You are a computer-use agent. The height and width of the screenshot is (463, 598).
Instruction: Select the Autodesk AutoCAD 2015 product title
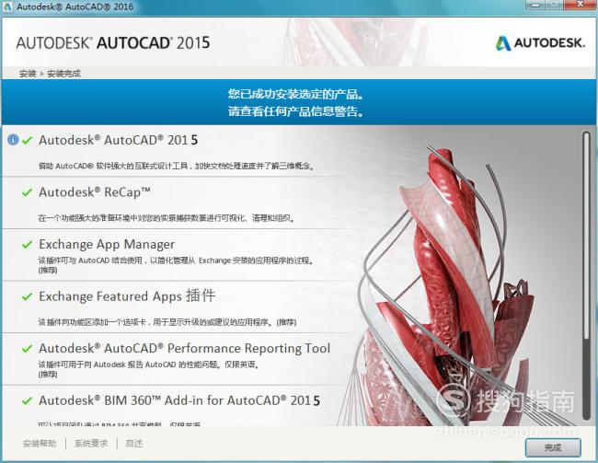[x=119, y=140]
